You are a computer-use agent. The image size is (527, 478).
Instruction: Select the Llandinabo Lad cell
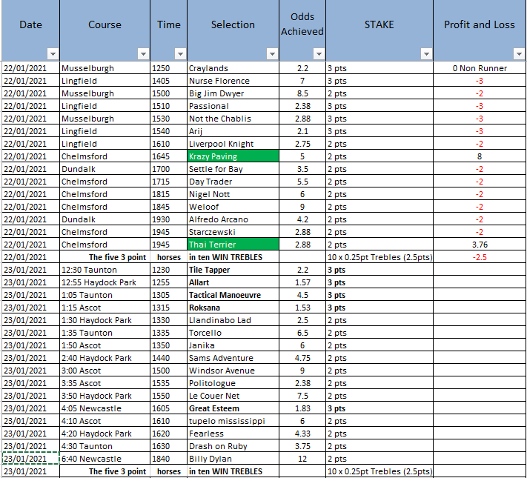tap(233, 320)
